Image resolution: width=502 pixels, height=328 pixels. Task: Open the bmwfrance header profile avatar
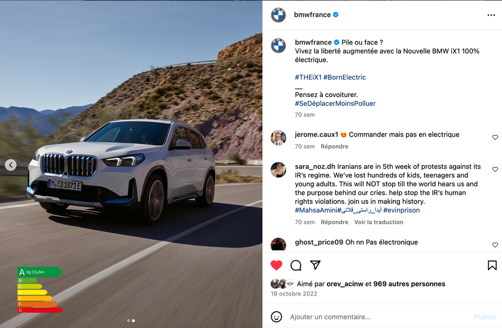(278, 15)
